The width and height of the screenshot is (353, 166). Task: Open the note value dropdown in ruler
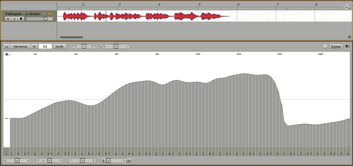pos(347,6)
